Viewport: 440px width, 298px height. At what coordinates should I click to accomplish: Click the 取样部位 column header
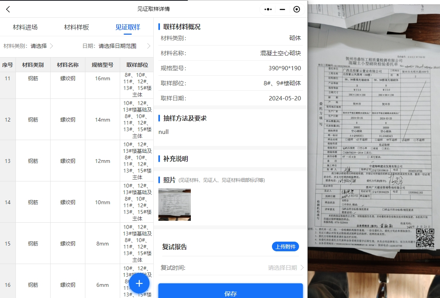[137, 65]
